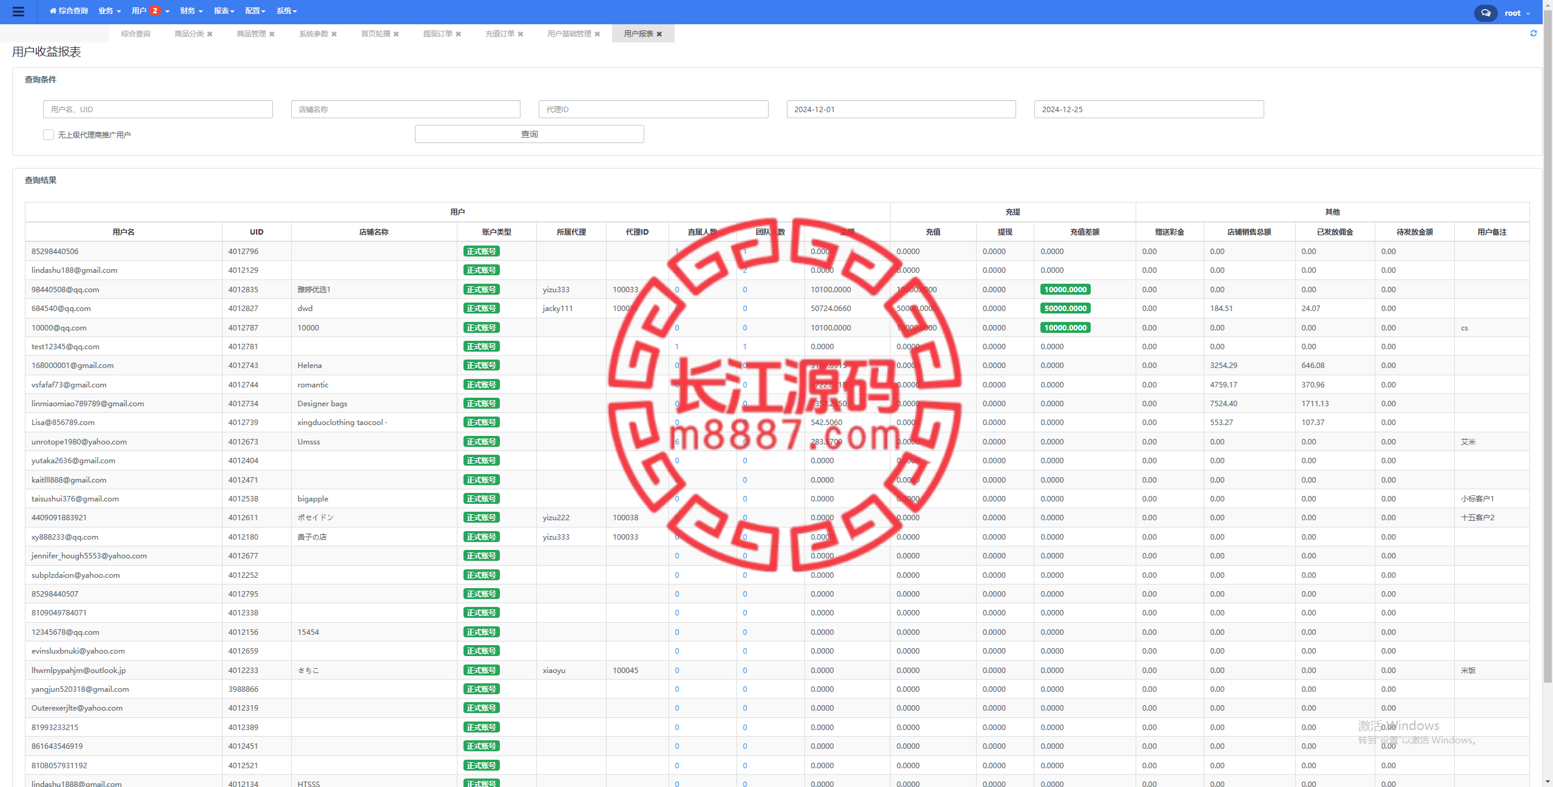Click user note 小标客户1
This screenshot has width=1553, height=787.
point(1478,498)
